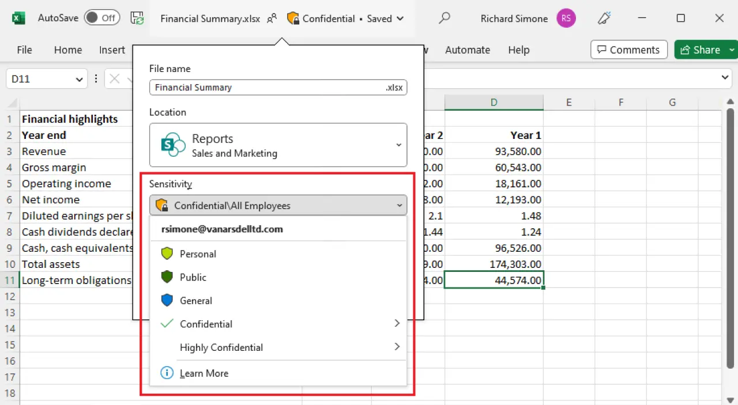This screenshot has width=738, height=405.
Task: Click the RS account avatar
Action: click(566, 18)
